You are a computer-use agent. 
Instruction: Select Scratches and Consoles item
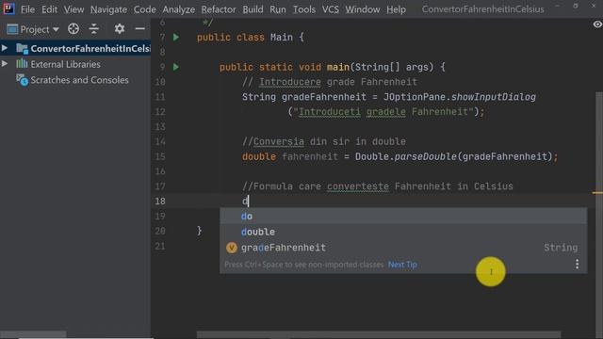click(x=79, y=80)
